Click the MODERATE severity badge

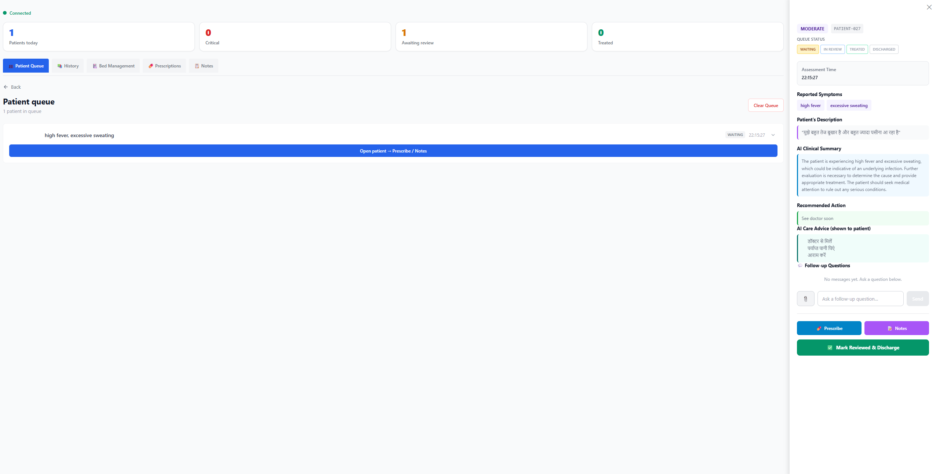coord(812,29)
